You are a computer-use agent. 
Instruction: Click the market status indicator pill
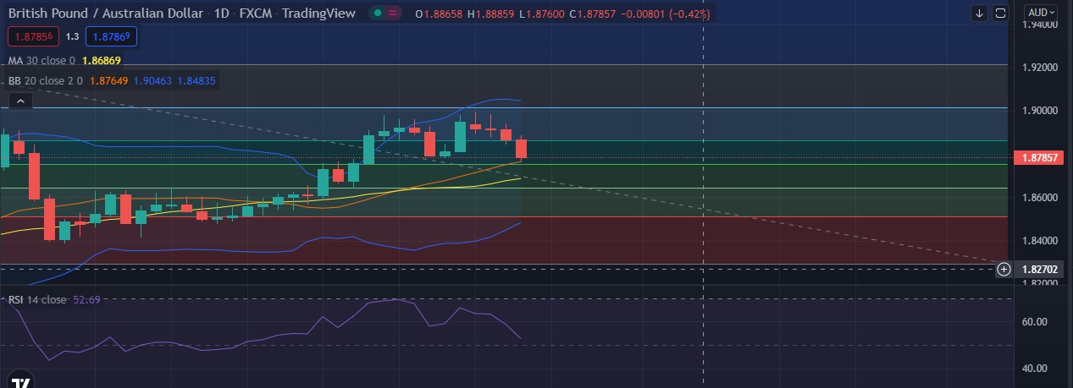coord(385,14)
